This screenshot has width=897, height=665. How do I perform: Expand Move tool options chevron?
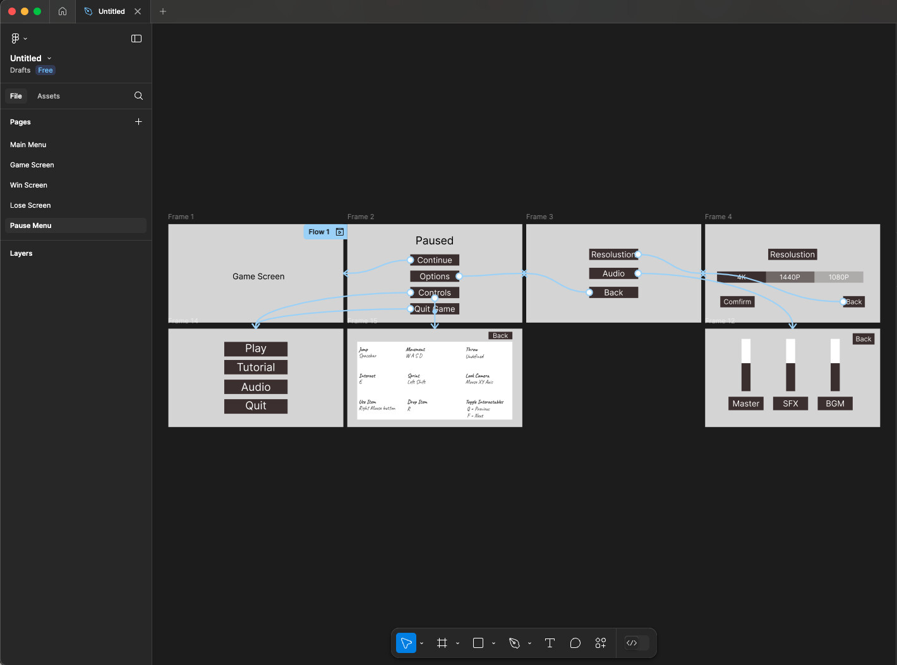[x=421, y=644]
